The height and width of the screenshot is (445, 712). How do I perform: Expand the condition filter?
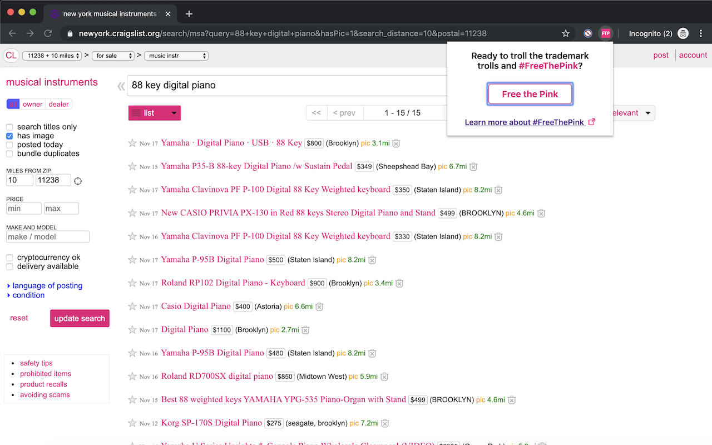click(x=26, y=295)
